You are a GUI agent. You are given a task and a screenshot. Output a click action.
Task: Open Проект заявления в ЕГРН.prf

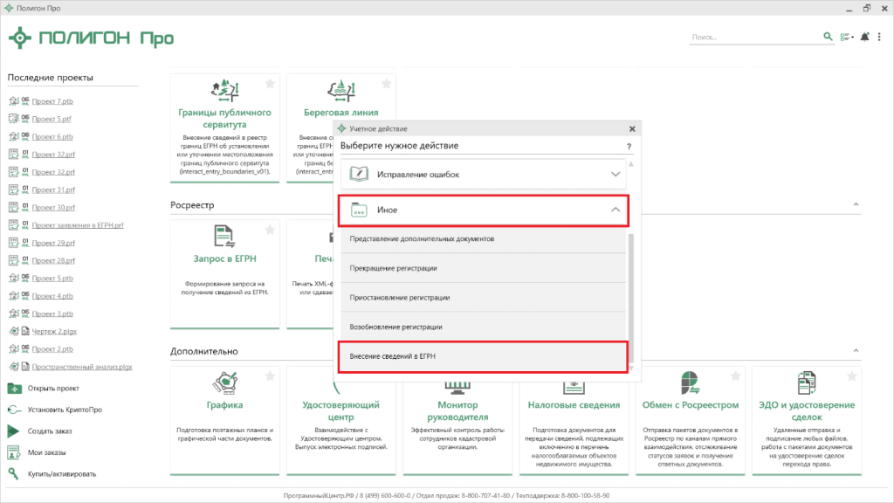78,224
